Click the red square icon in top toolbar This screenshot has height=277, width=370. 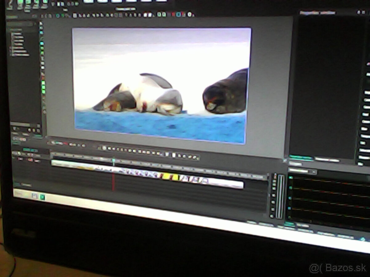pos(174,14)
